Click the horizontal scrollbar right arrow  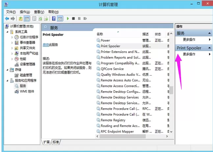[x=167, y=136]
